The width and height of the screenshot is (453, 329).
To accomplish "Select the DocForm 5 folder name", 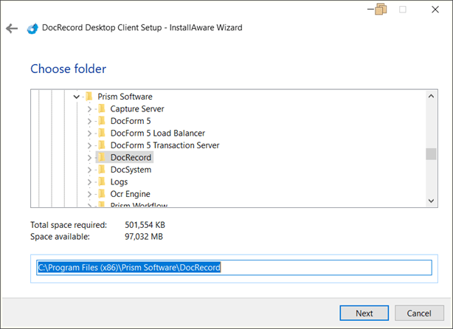I will click(131, 121).
